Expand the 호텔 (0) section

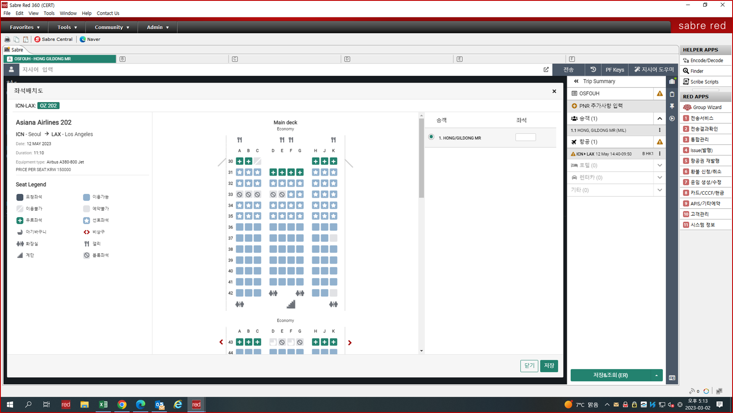[x=659, y=165]
